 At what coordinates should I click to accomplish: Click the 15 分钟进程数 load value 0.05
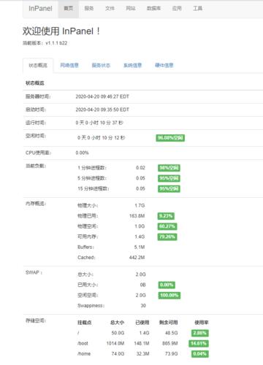tap(140, 188)
